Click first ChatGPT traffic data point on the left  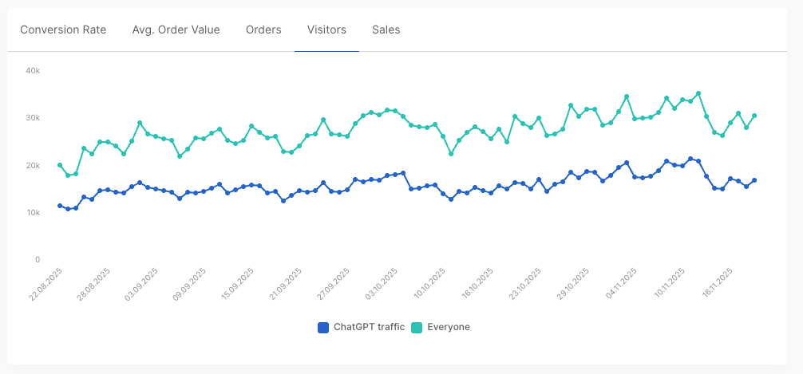60,206
